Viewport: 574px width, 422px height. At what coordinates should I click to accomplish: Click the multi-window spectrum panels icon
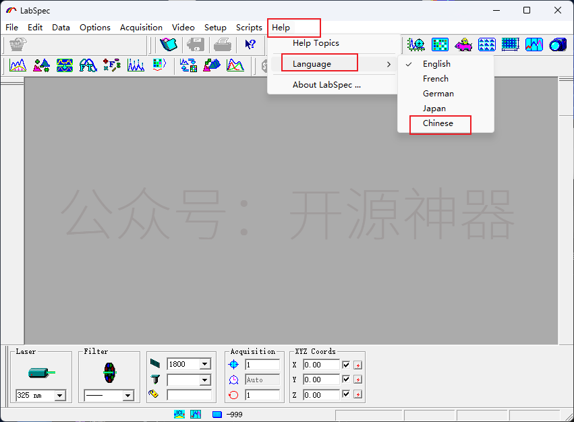click(534, 44)
